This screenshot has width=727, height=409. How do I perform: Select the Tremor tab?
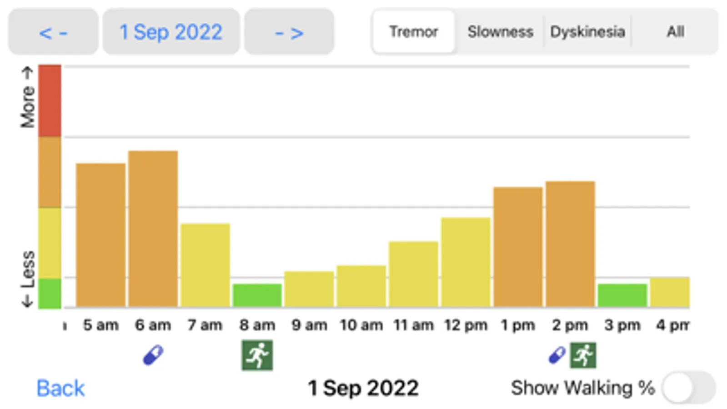[413, 32]
